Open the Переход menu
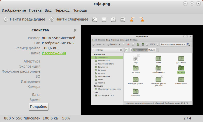 [62, 10]
